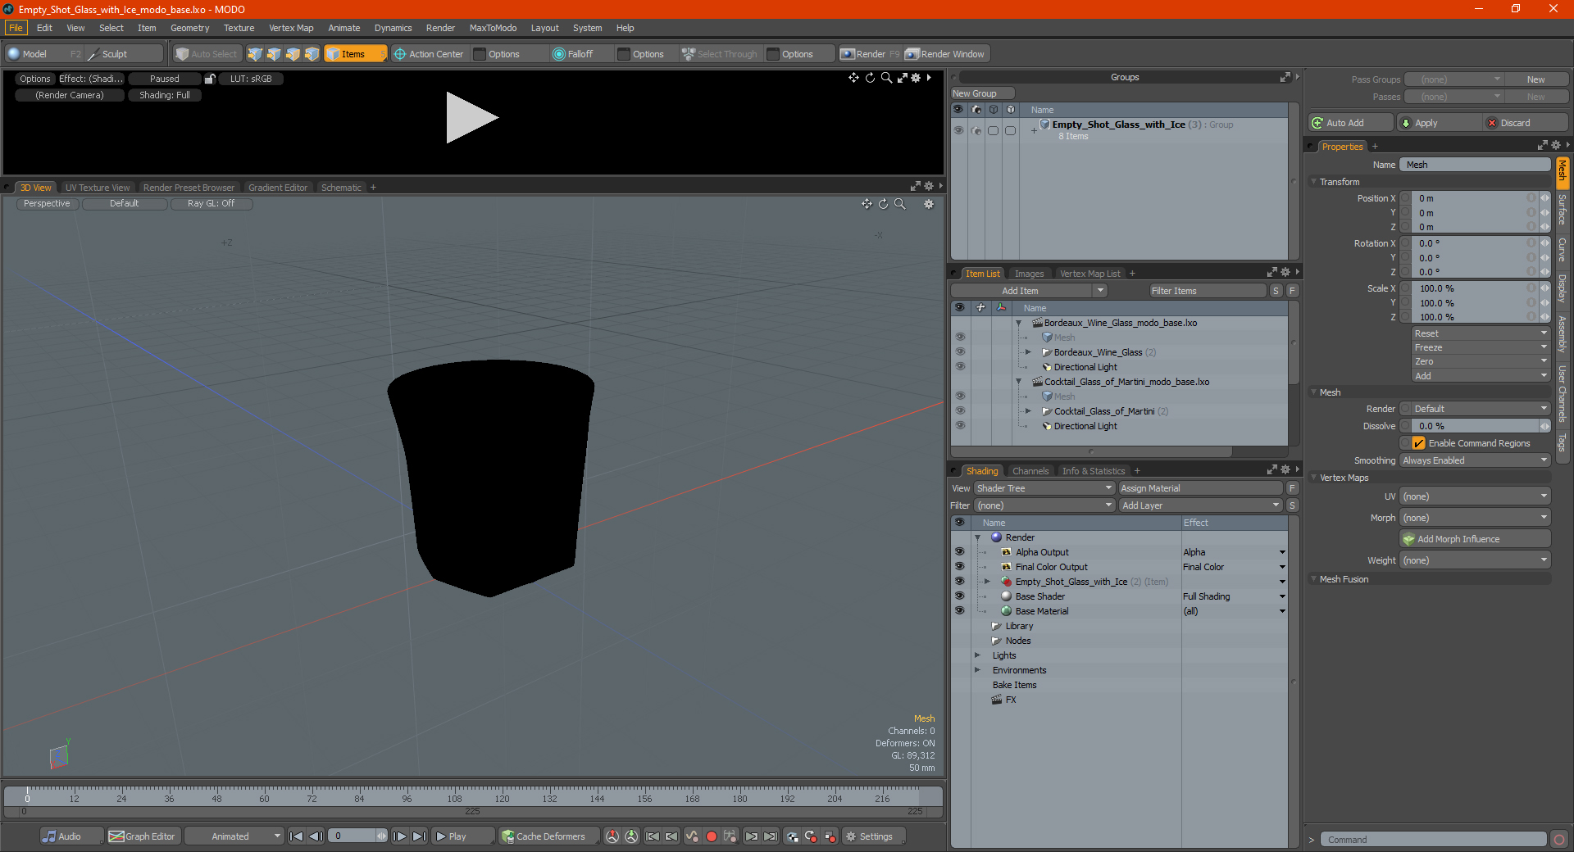Screen dimensions: 1574x852
Task: Toggle visibility of Base Material
Action: [x=959, y=611]
